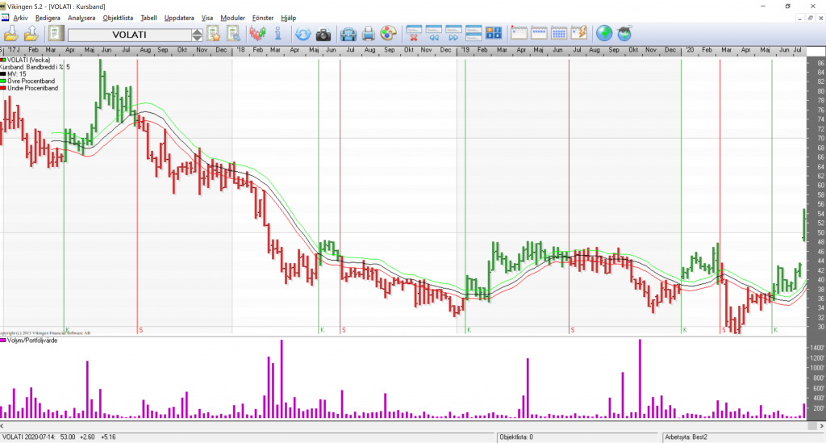Screen dimensions: 826x443
Task: Click the globe icon in toolbar
Action: (x=604, y=34)
